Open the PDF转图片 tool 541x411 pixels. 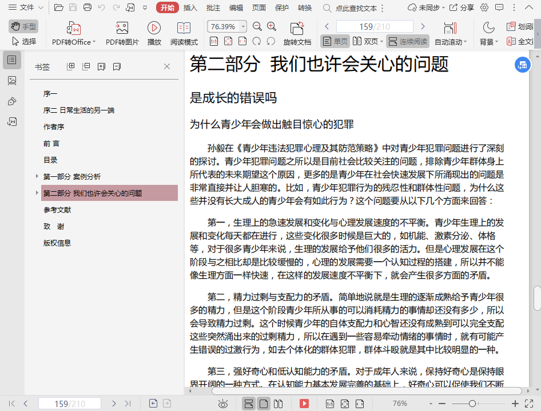point(122,28)
